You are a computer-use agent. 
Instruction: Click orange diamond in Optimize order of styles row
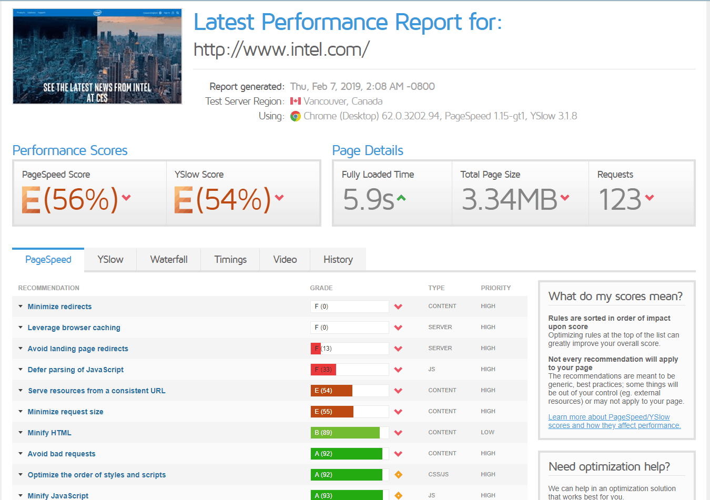(398, 475)
